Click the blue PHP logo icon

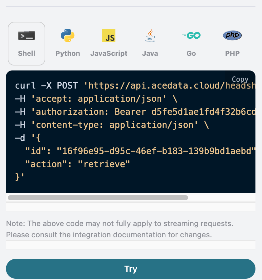click(x=232, y=36)
